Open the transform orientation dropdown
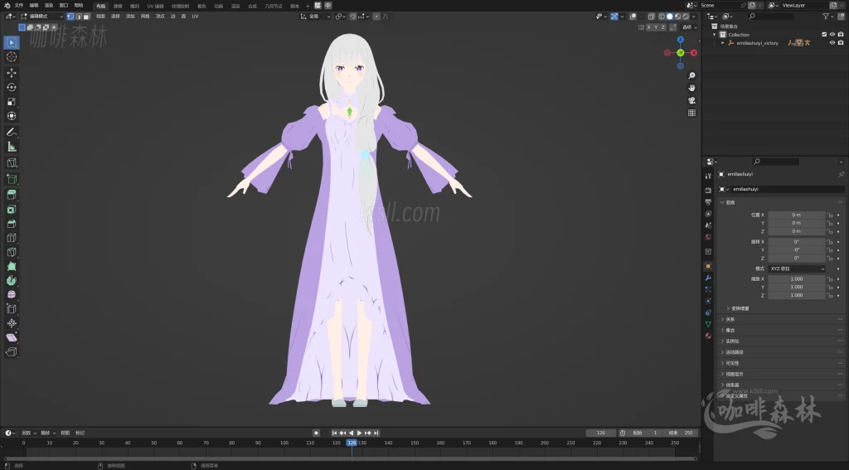849x470 pixels. (316, 17)
